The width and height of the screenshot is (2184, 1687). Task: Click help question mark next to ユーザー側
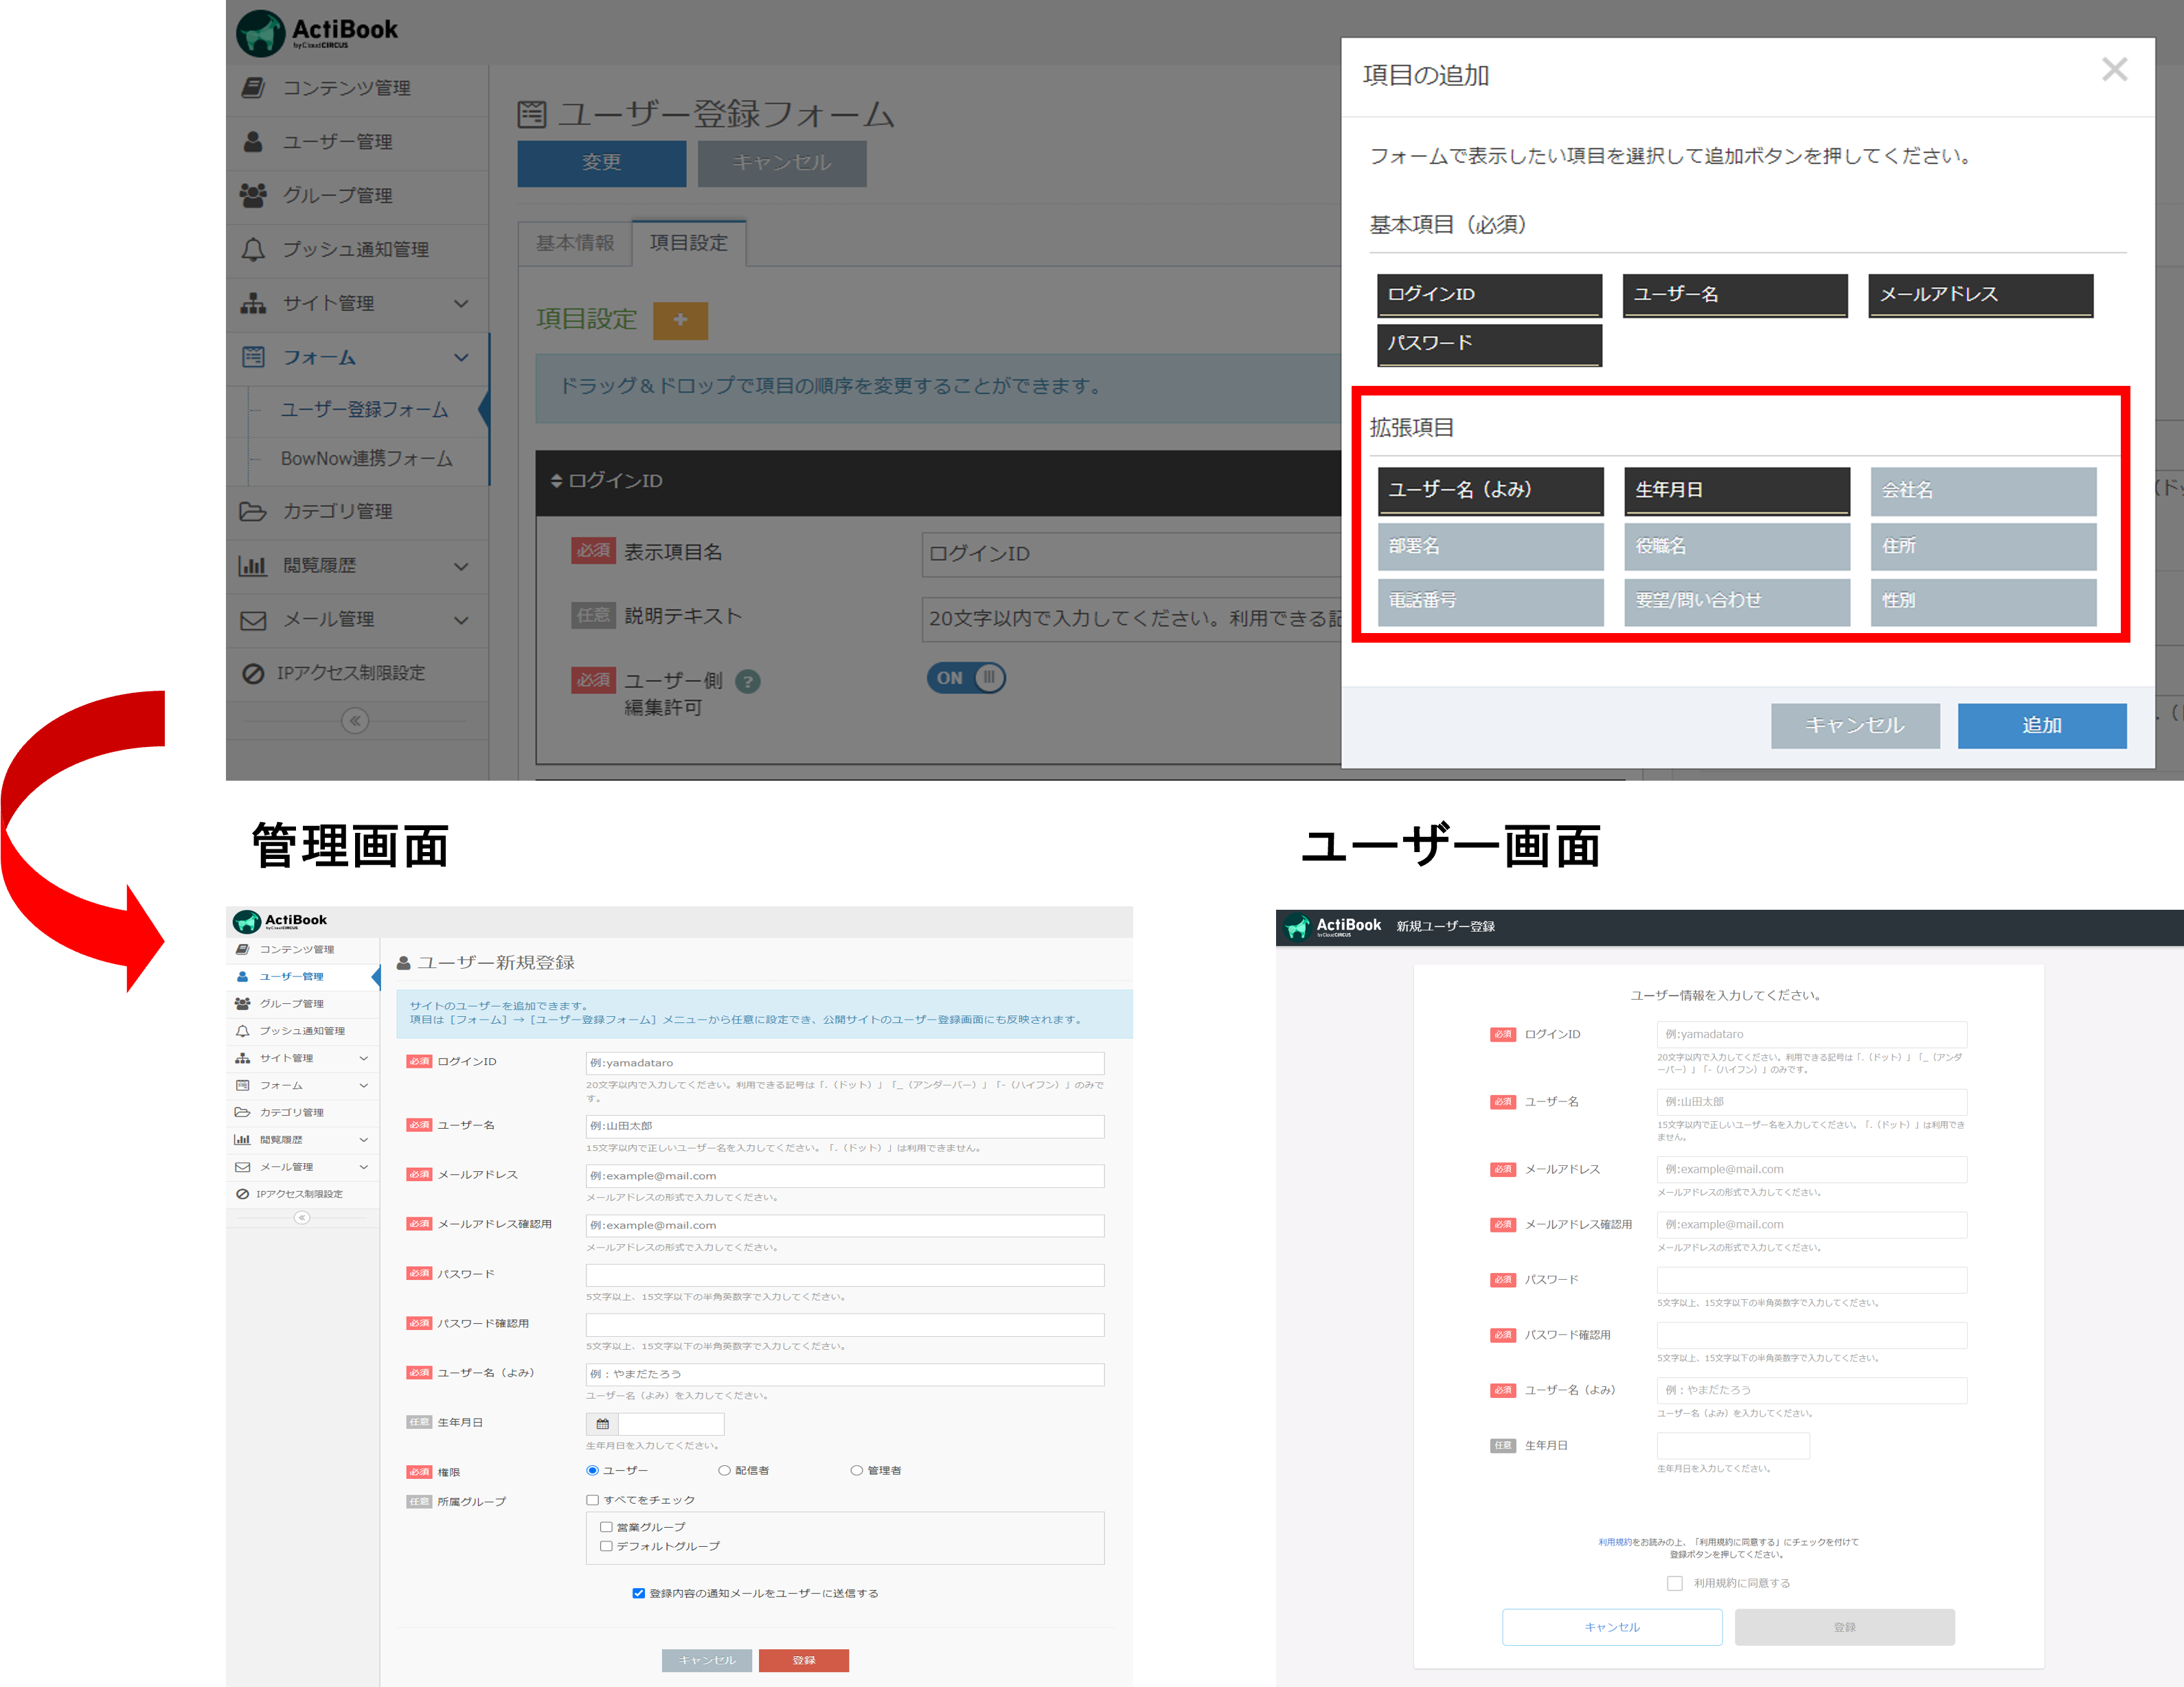[x=747, y=681]
